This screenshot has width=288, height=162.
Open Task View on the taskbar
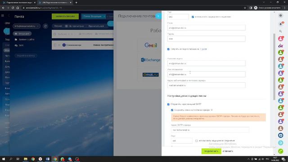click(18, 159)
